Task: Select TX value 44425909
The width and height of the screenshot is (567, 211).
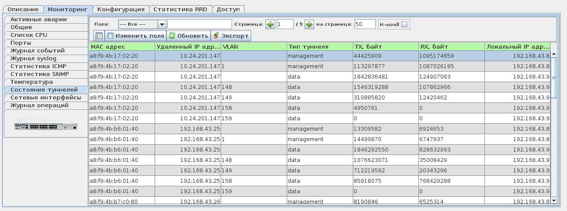Action: tap(386, 56)
